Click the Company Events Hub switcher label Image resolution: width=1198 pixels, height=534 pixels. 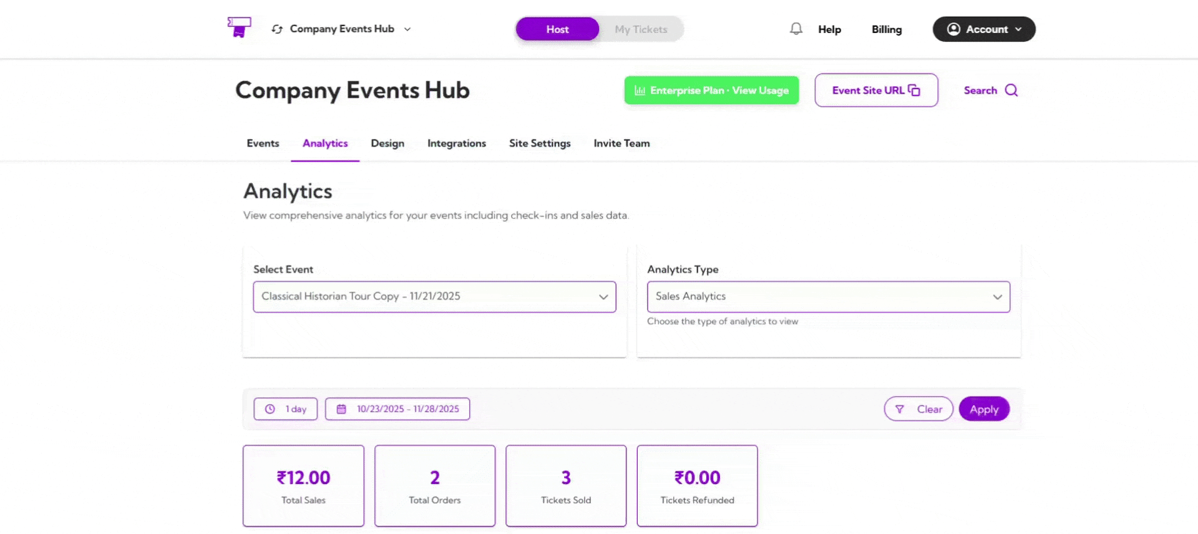(x=342, y=29)
